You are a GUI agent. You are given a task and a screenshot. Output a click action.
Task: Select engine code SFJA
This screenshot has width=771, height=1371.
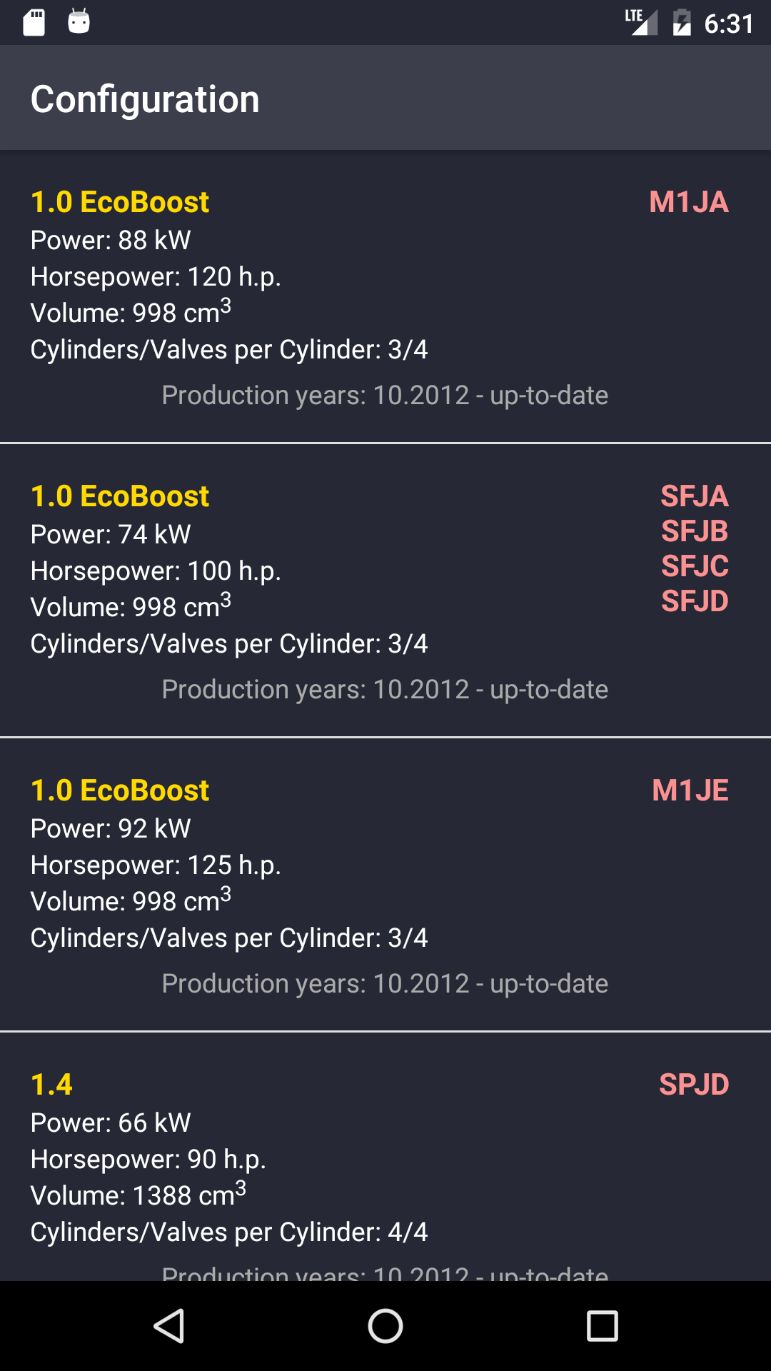(x=695, y=496)
